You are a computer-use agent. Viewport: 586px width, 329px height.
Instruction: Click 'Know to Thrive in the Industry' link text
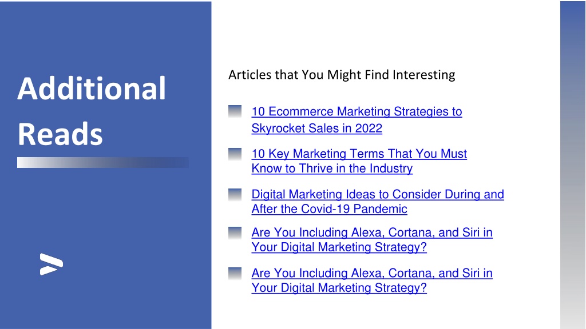[x=332, y=168]
